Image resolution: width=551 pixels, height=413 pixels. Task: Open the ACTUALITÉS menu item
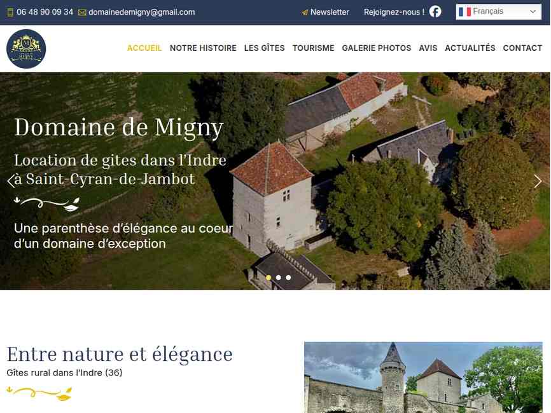tap(470, 48)
